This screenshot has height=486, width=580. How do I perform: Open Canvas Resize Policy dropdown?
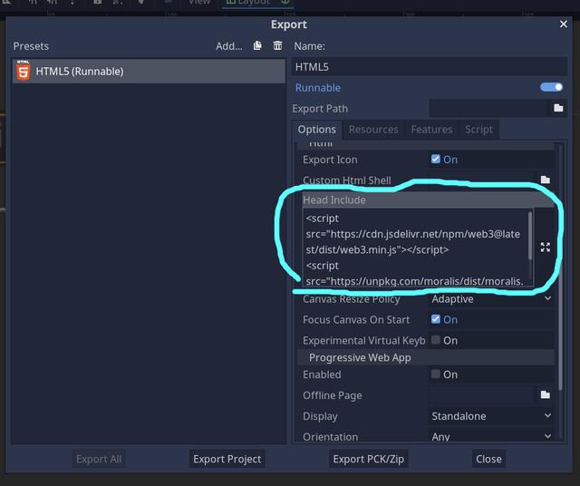[491, 298]
